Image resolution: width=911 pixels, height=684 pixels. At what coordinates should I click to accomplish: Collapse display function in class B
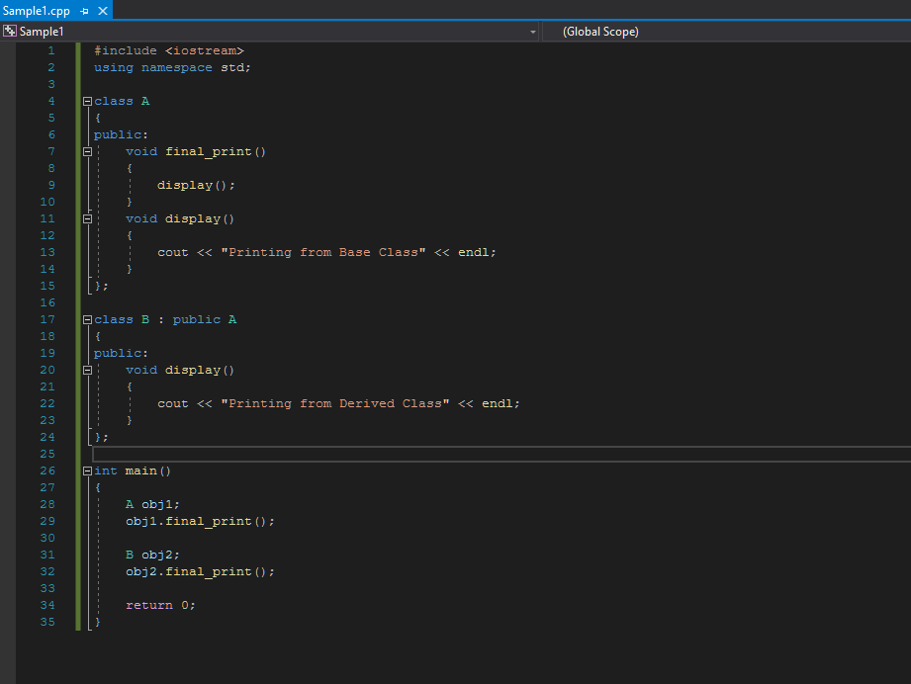click(87, 371)
